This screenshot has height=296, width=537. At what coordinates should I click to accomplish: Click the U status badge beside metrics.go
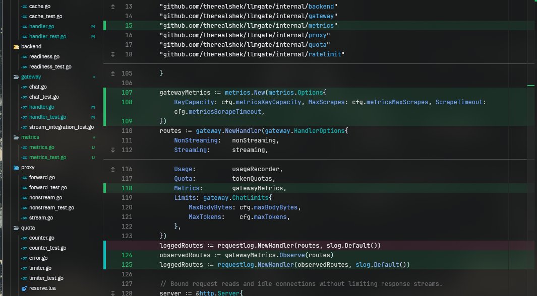coord(93,147)
